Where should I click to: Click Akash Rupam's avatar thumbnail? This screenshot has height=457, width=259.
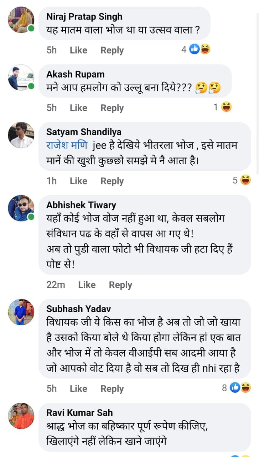click(x=21, y=77)
